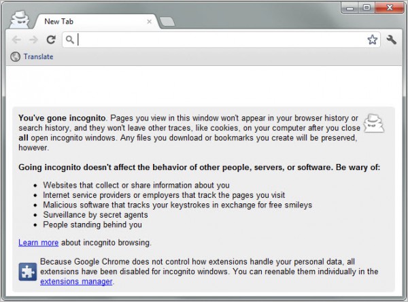Focus the address bar input field
The height and width of the screenshot is (302, 408).
coord(221,40)
